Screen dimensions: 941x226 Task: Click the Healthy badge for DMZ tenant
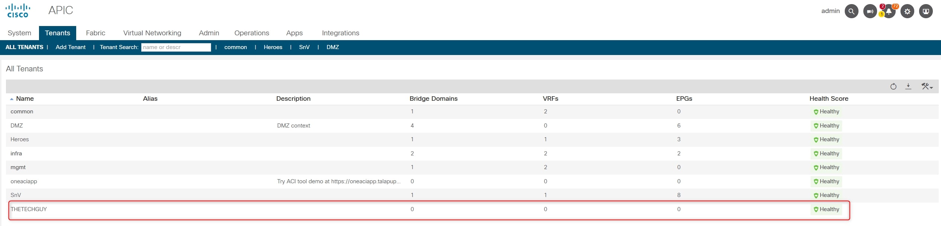pyautogui.click(x=826, y=126)
